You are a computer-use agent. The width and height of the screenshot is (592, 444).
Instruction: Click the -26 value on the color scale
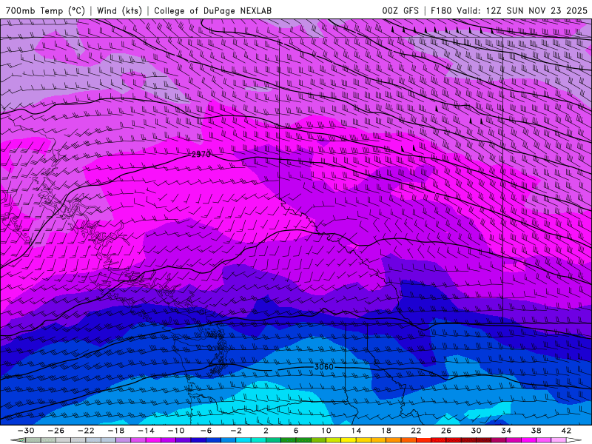tap(56, 431)
